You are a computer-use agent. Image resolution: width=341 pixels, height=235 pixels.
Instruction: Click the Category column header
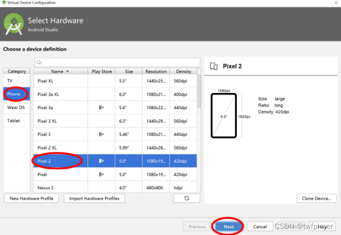coord(17,71)
